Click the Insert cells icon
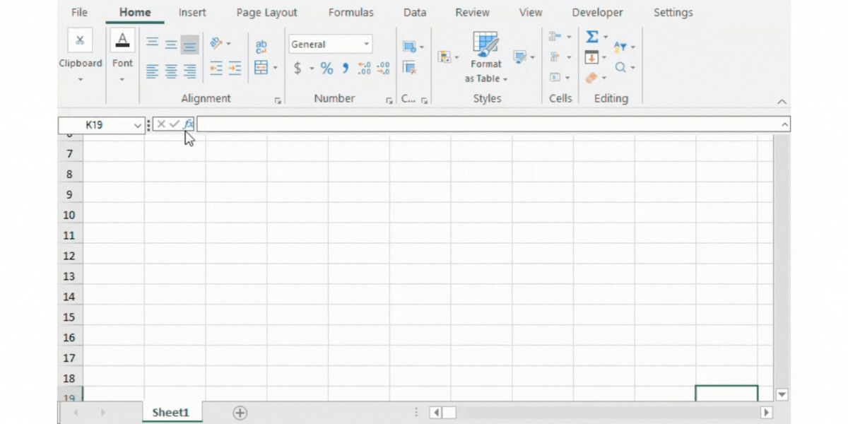The height and width of the screenshot is (424, 848). (555, 36)
